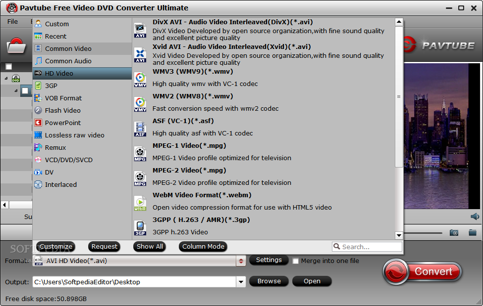Select the Common Video category

point(82,48)
